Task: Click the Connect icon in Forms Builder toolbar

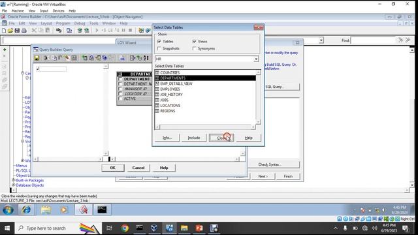Action: pos(58,31)
